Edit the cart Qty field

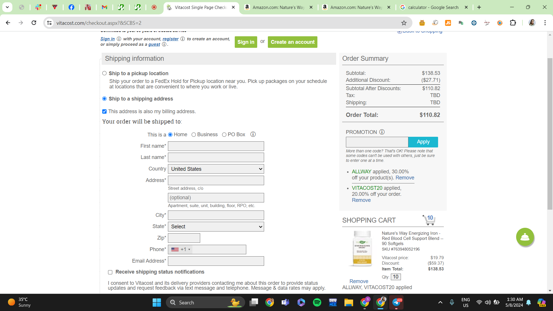pos(396,277)
